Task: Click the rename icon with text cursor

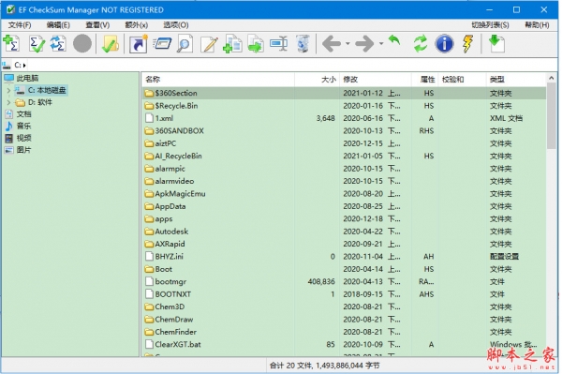Action: tap(279, 44)
